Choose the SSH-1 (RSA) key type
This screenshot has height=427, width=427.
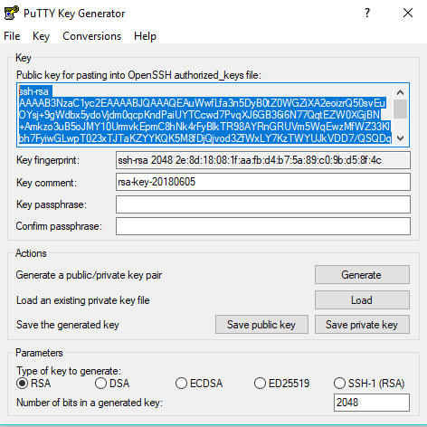339,384
